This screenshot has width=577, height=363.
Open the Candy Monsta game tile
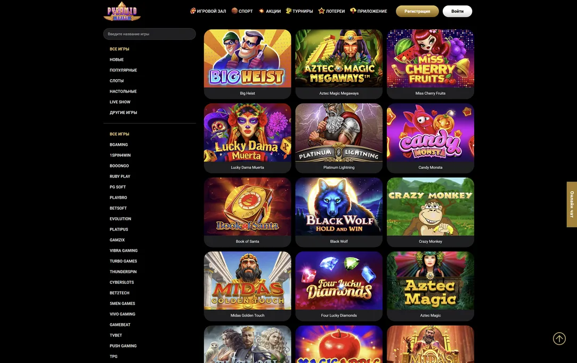(x=430, y=138)
